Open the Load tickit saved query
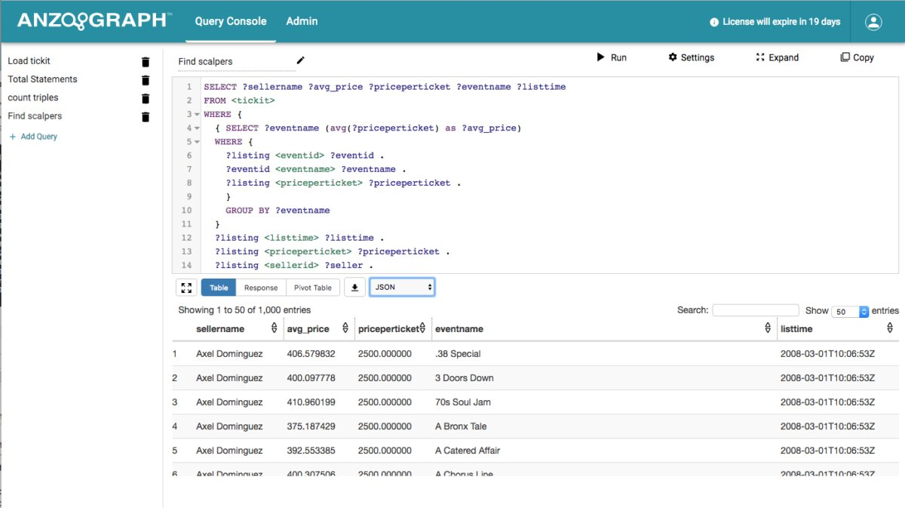This screenshot has height=508, width=905. click(x=29, y=61)
